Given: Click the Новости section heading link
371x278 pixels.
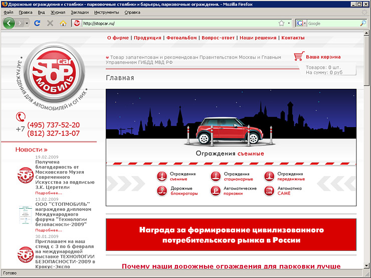Looking at the screenshot, I should [31, 150].
